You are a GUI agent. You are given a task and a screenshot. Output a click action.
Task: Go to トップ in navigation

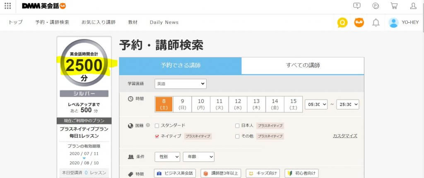15,22
